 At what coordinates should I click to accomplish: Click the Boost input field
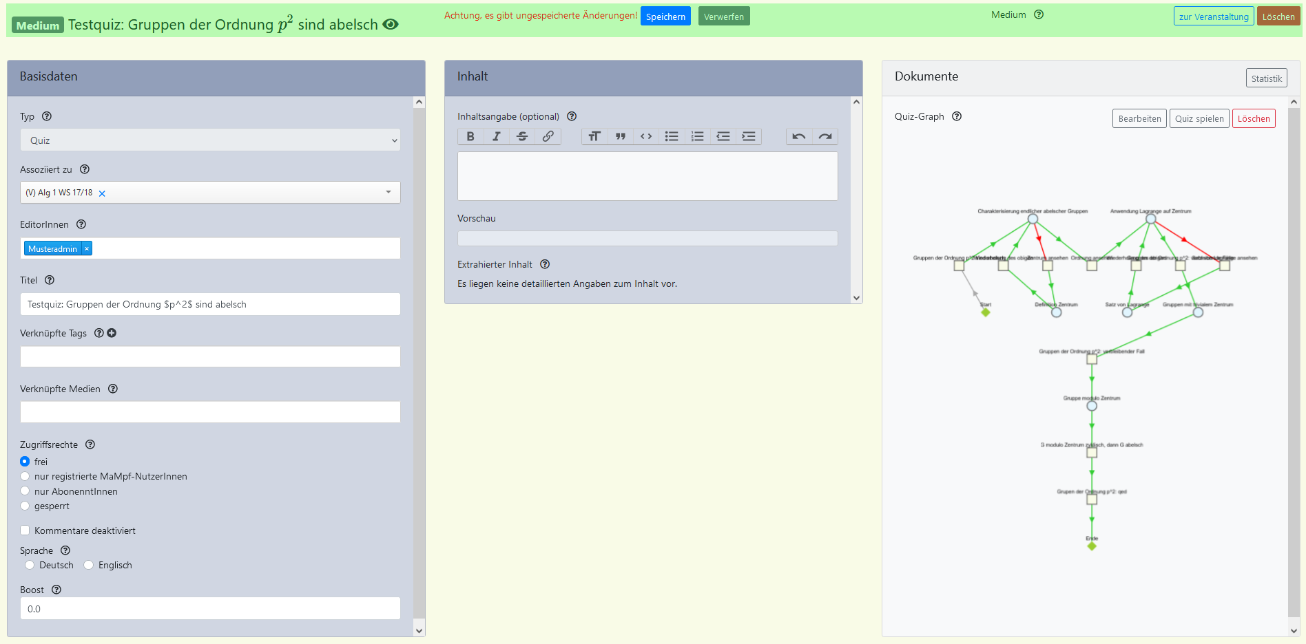[210, 609]
